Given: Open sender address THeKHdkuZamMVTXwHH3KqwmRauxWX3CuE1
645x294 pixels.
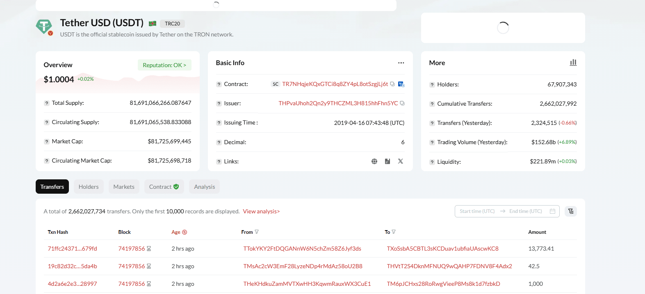Looking at the screenshot, I should (307, 284).
